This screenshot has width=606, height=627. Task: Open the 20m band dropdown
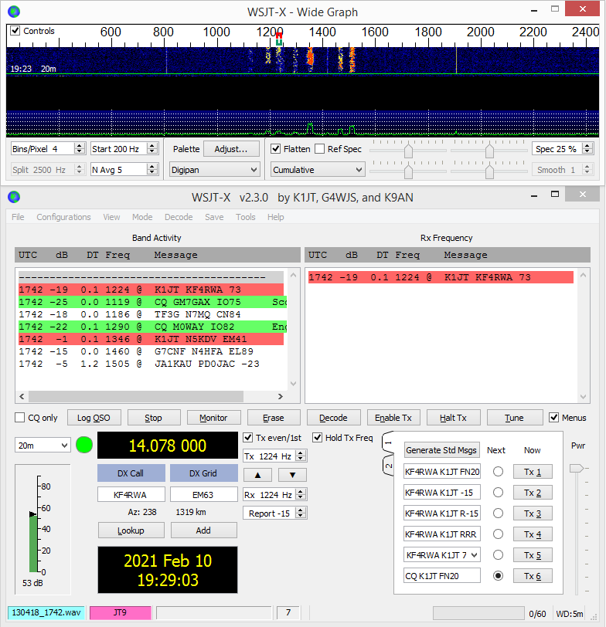pos(43,445)
